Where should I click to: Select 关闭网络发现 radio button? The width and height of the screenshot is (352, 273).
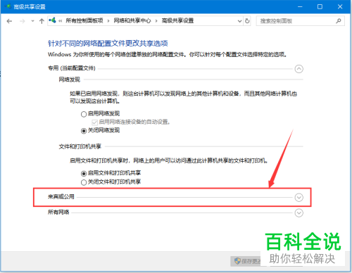coord(84,131)
